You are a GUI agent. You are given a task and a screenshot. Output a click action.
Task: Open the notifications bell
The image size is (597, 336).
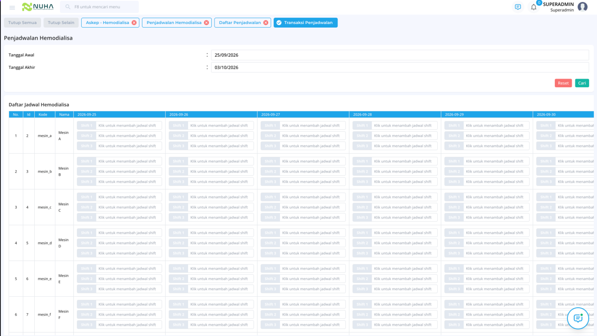(x=534, y=7)
